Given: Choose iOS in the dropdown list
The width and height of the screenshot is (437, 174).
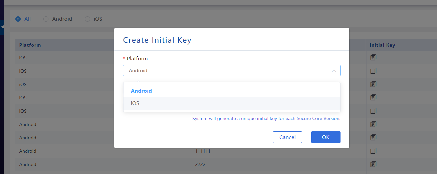Looking at the screenshot, I should (232, 103).
